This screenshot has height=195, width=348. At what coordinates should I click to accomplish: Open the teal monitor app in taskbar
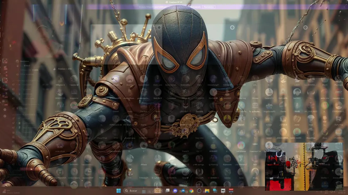coord(215,191)
